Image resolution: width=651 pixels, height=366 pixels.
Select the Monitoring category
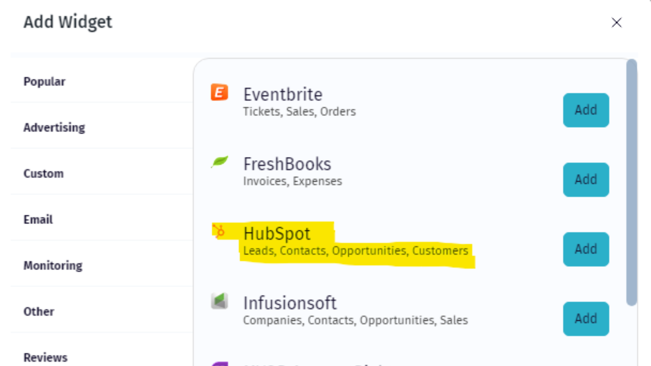52,265
